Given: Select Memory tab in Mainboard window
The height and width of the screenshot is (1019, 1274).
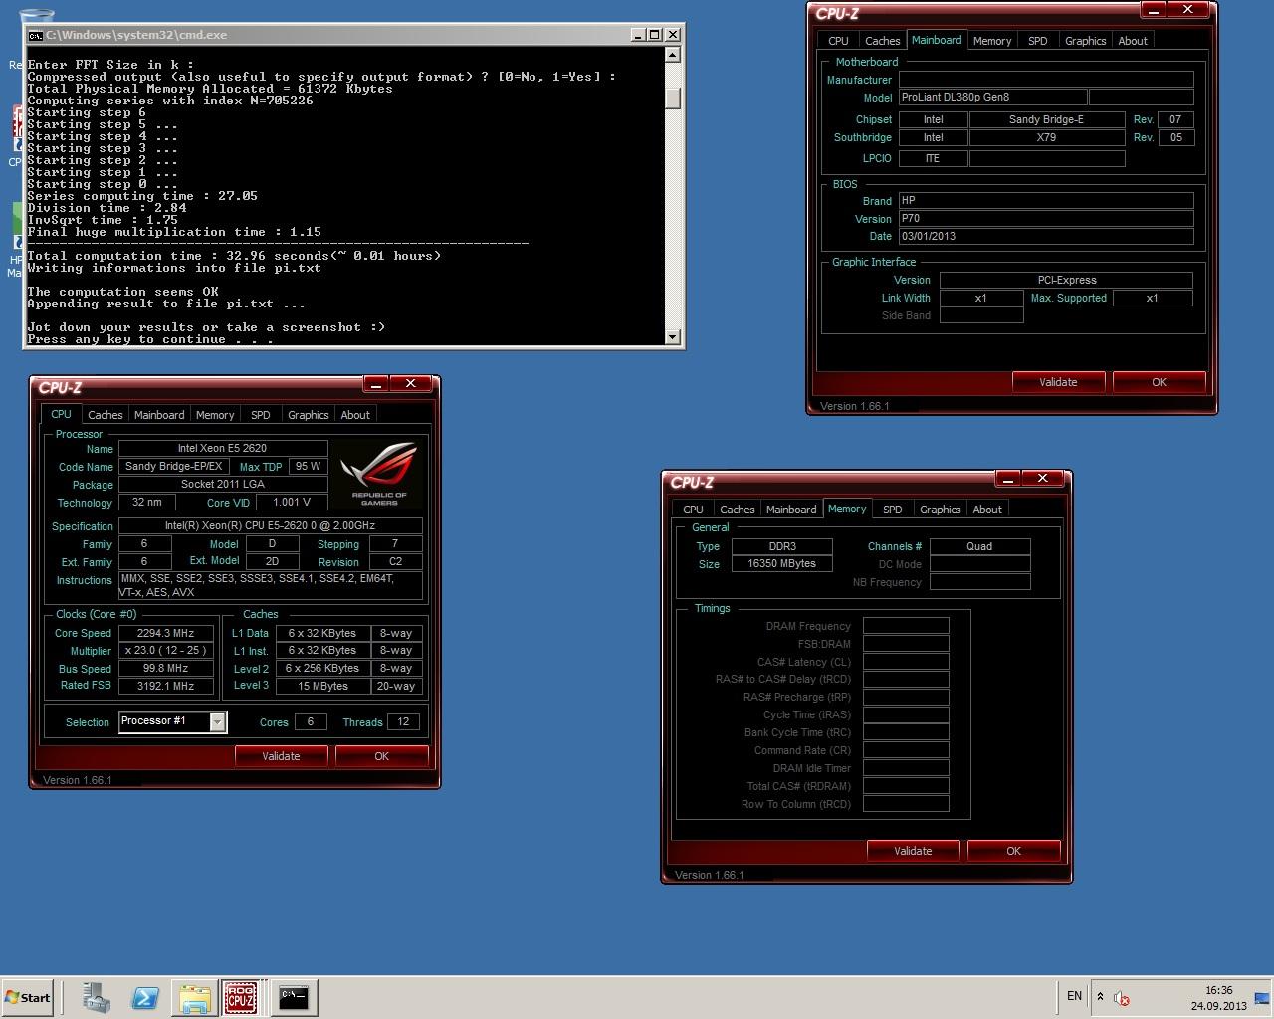Looking at the screenshot, I should pos(992,41).
